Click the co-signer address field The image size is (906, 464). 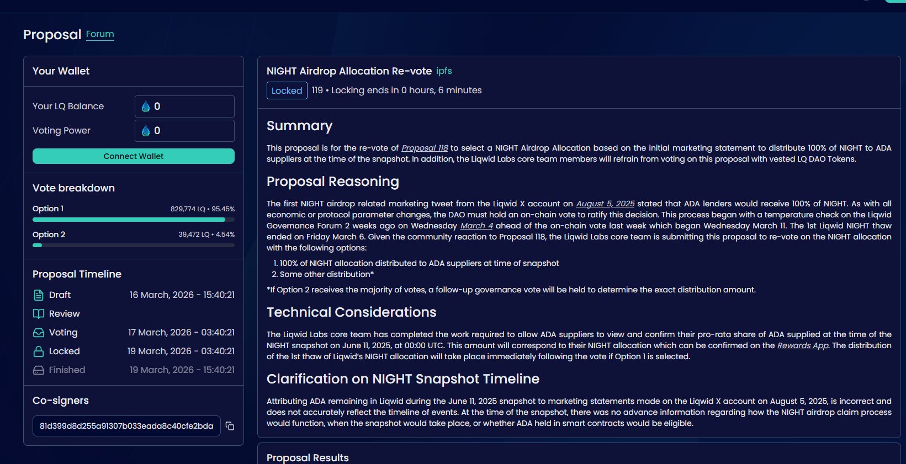[126, 426]
